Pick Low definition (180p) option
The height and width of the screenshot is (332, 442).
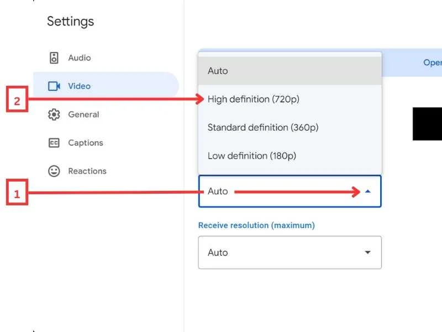[x=290, y=155]
